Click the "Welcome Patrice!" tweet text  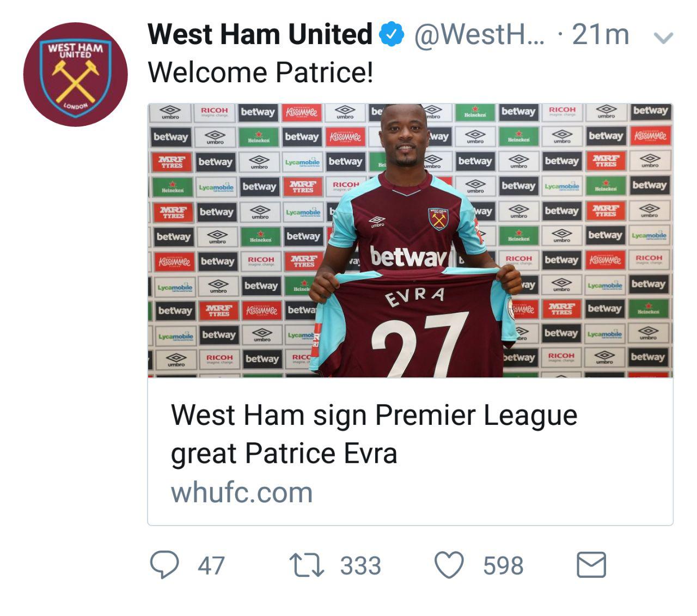[x=260, y=72]
